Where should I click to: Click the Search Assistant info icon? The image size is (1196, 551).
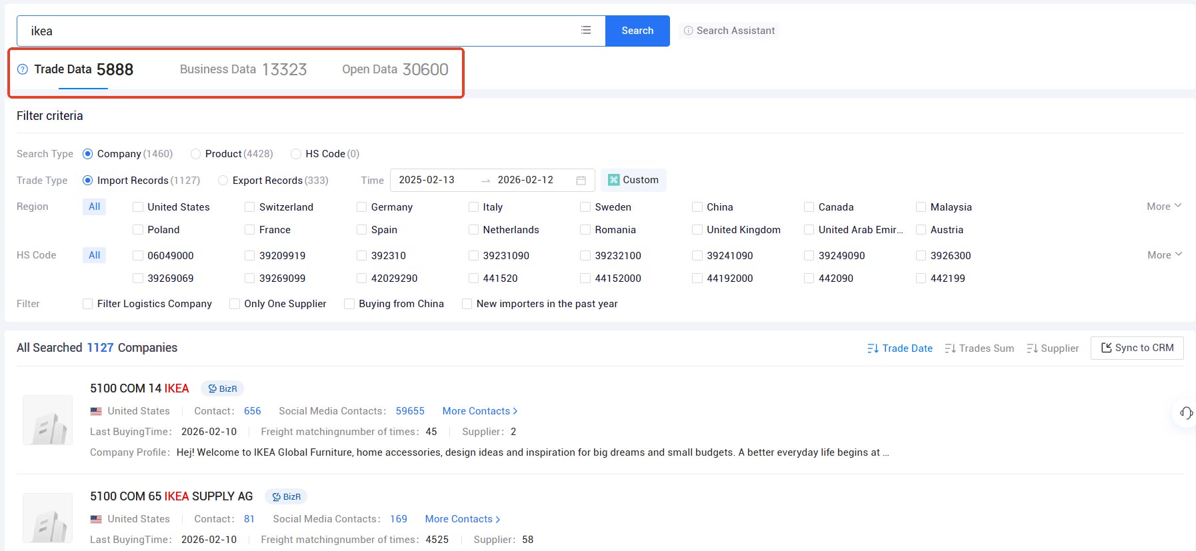point(688,31)
